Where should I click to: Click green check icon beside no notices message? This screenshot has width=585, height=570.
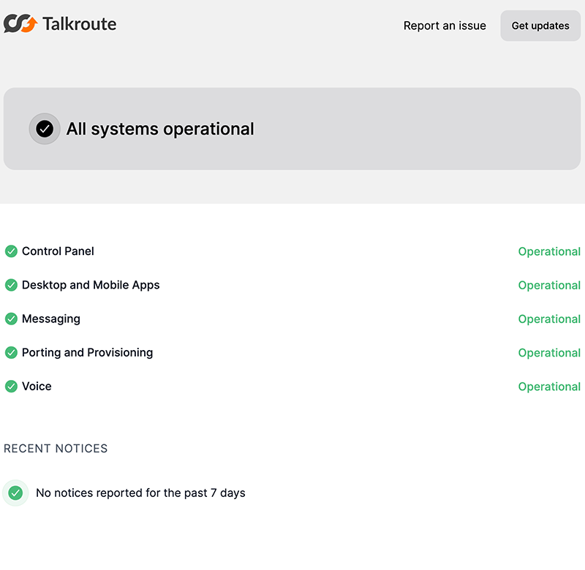point(15,493)
